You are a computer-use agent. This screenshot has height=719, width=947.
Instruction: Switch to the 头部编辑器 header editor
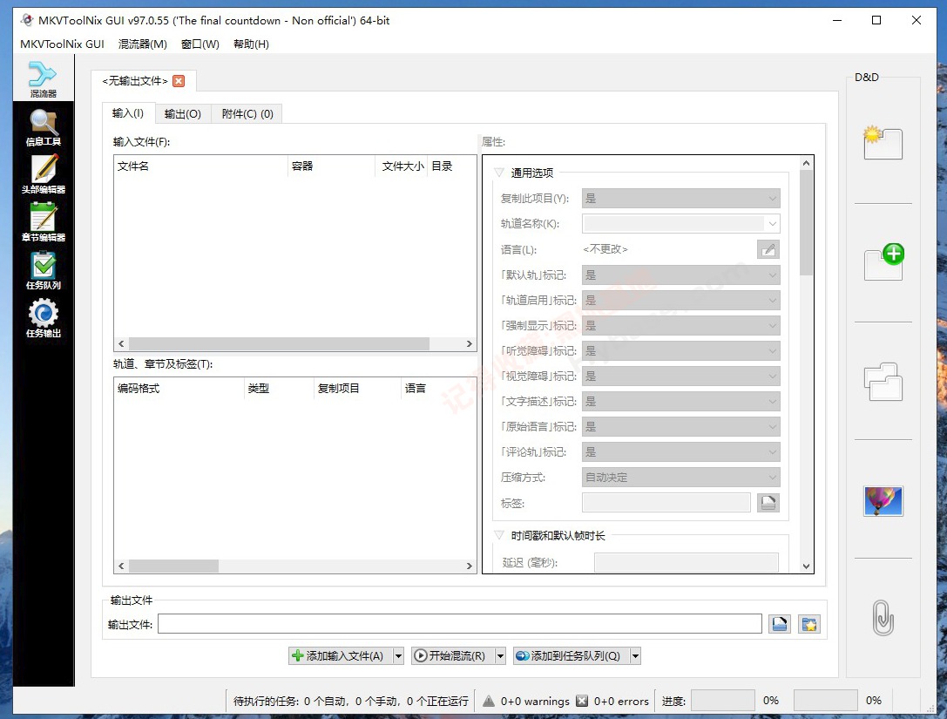[x=43, y=173]
